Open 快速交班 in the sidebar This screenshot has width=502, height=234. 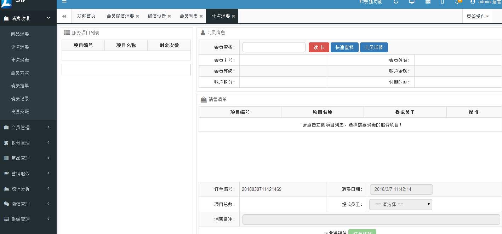(x=20, y=112)
